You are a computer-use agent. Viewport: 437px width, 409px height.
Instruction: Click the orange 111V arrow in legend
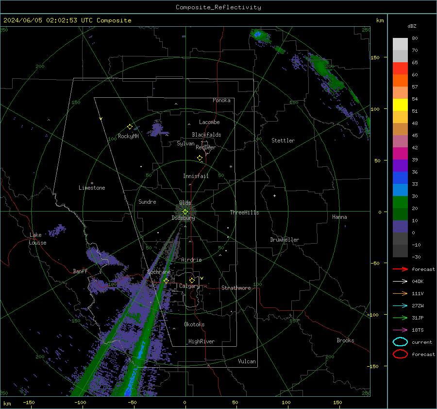[400, 293]
